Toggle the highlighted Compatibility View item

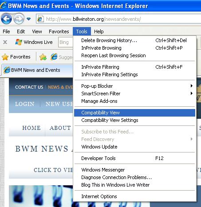pos(134,113)
